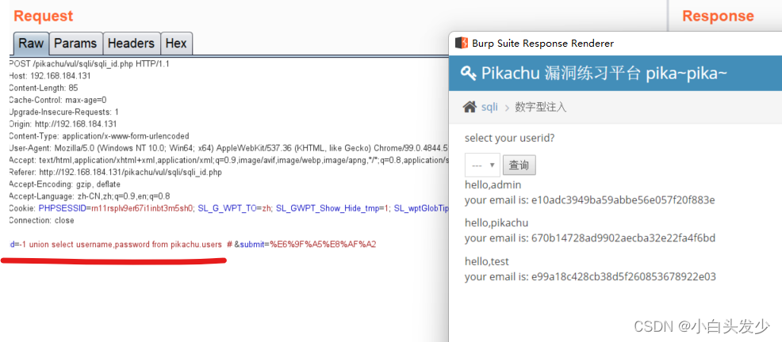Click the 'select your userid?' label
Screen dimensions: 782x342
point(509,139)
